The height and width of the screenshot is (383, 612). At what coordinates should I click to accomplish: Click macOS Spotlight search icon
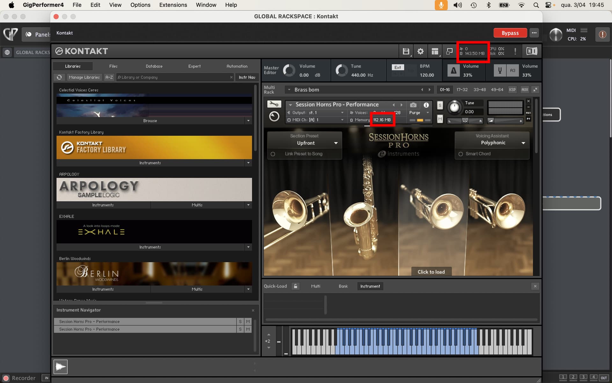click(x=536, y=5)
